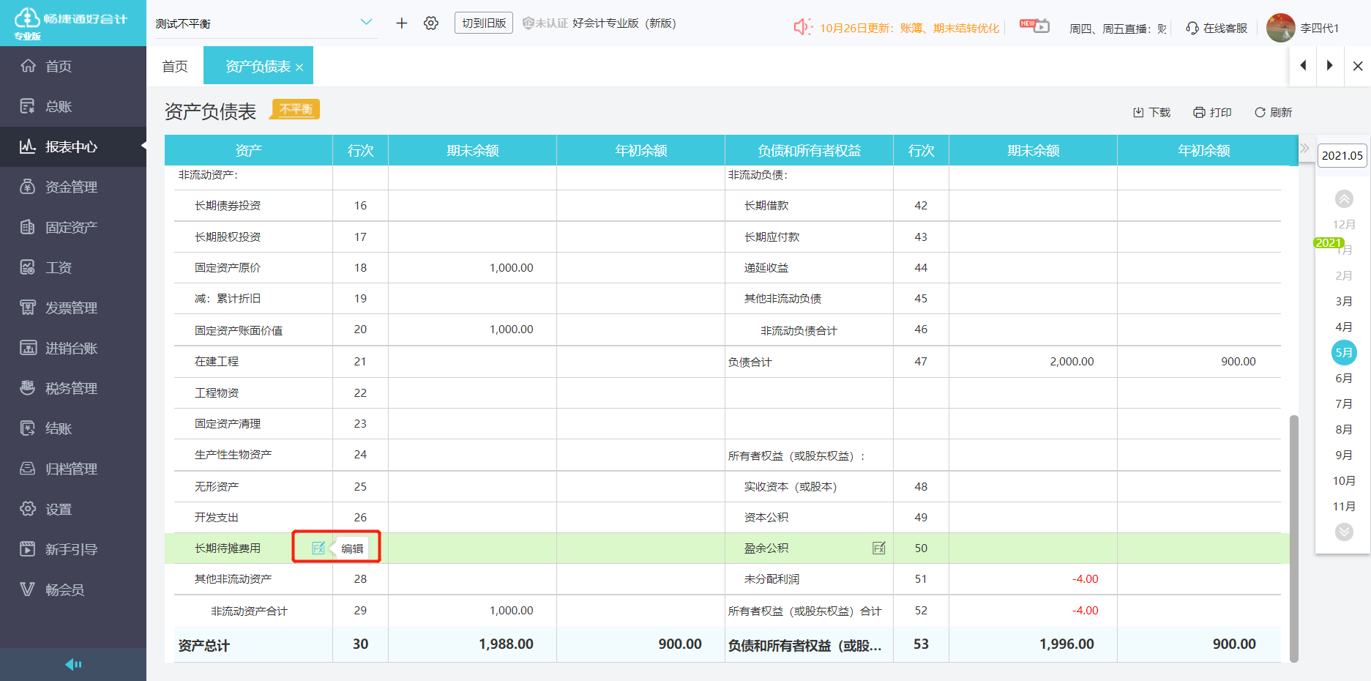Click the 资产总计 期末余额 value 1,988.00
Viewport: 1371px width, 681px height.
(x=506, y=644)
